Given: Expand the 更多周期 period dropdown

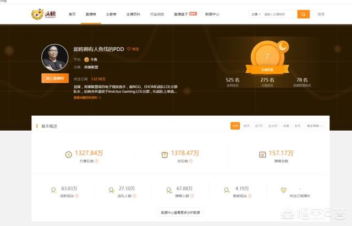Looking at the screenshot, I should click(x=315, y=126).
